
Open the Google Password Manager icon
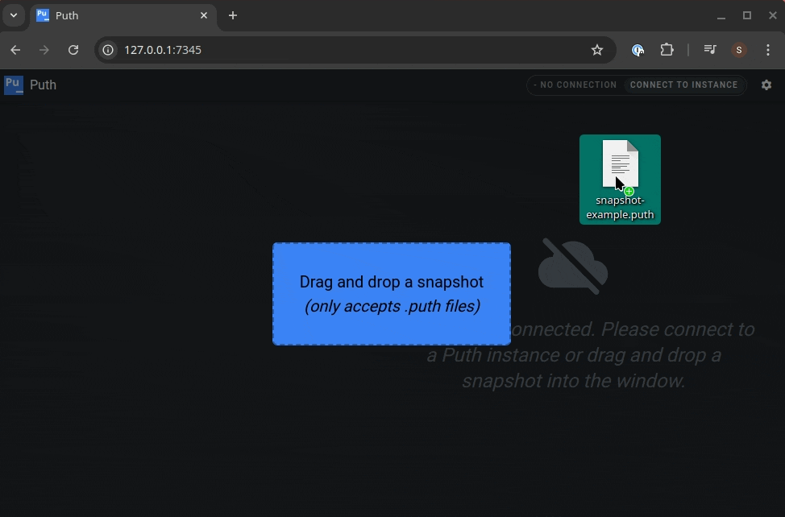[x=638, y=50]
